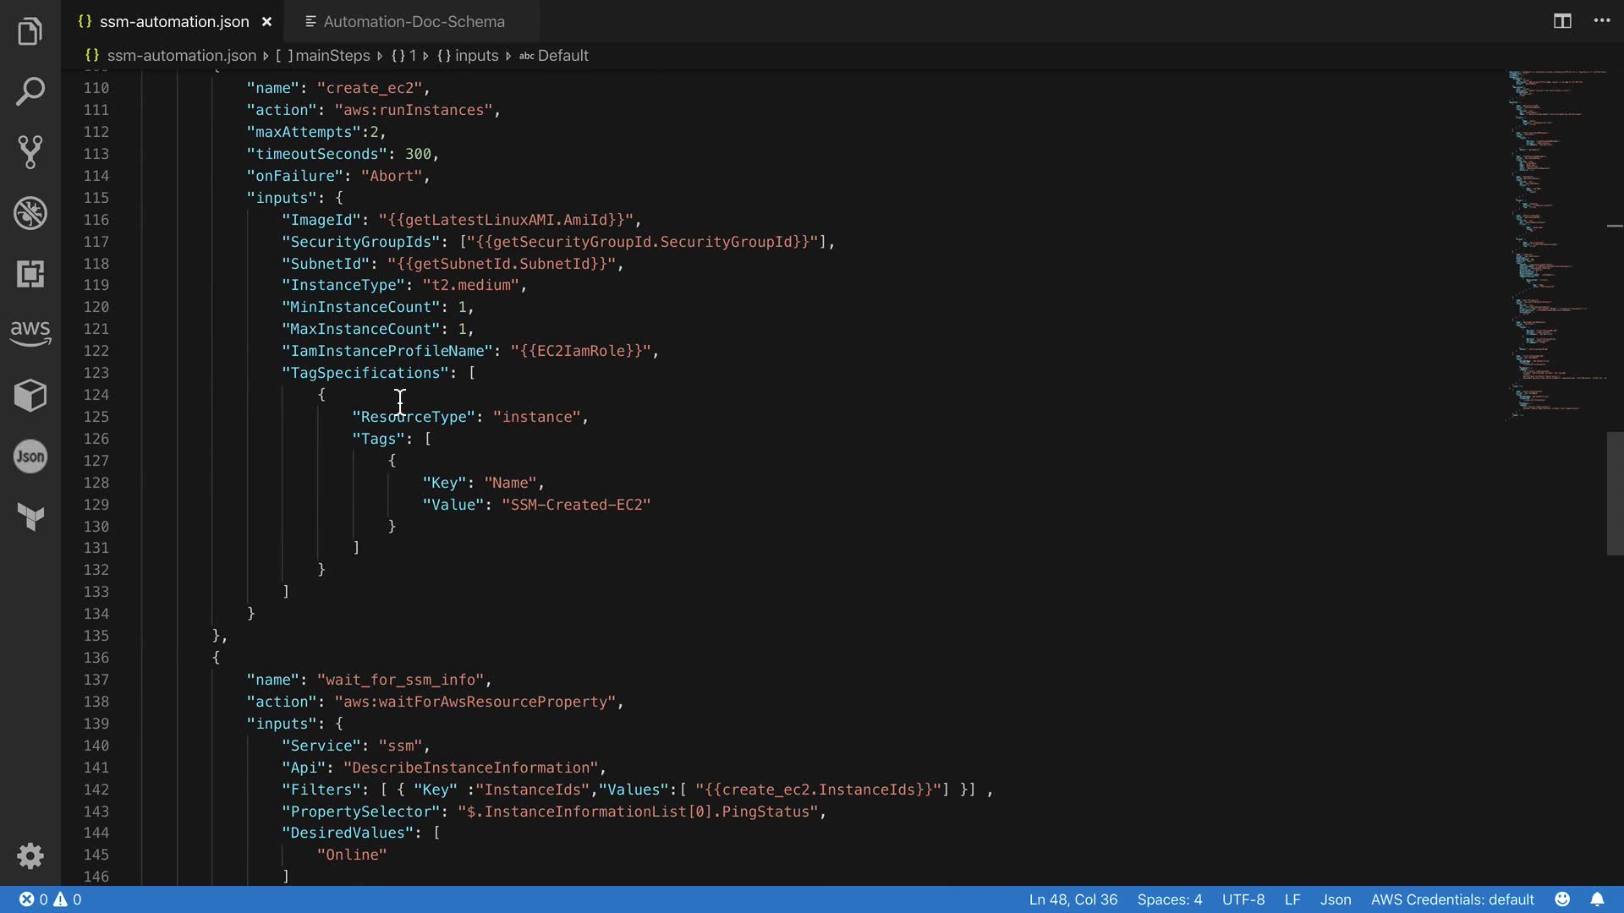
Task: Change the Json language mode
Action: (1335, 899)
